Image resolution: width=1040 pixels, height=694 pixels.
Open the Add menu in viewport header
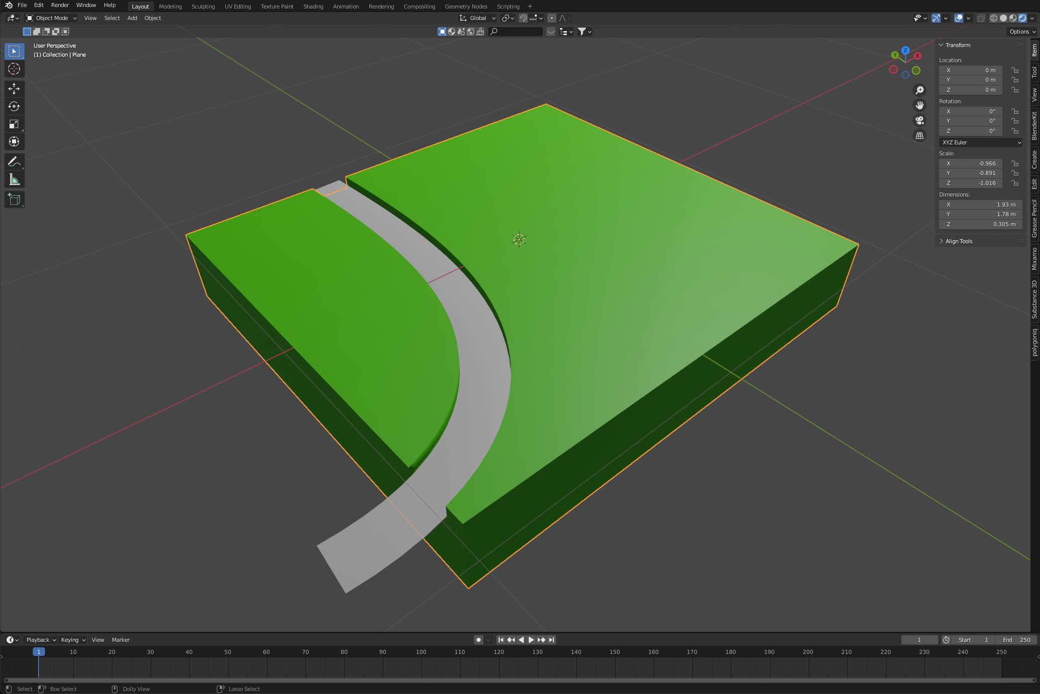click(x=132, y=18)
